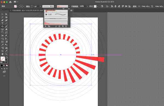Choose the 3.00 calligraphic brush entry

coord(56,14)
